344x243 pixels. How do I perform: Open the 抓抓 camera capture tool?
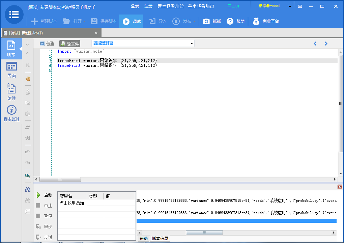click(212, 21)
